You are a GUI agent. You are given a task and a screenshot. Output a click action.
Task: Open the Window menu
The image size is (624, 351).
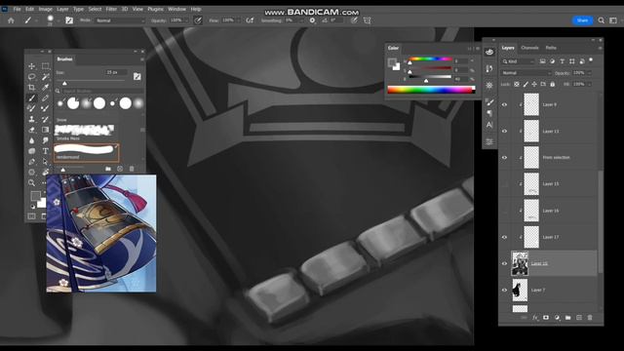point(176,9)
